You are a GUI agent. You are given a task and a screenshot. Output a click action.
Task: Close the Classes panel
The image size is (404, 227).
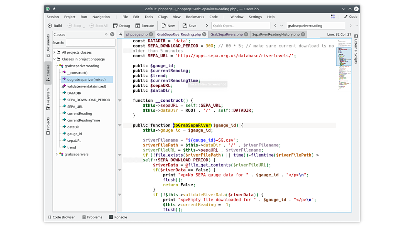click(112, 34)
